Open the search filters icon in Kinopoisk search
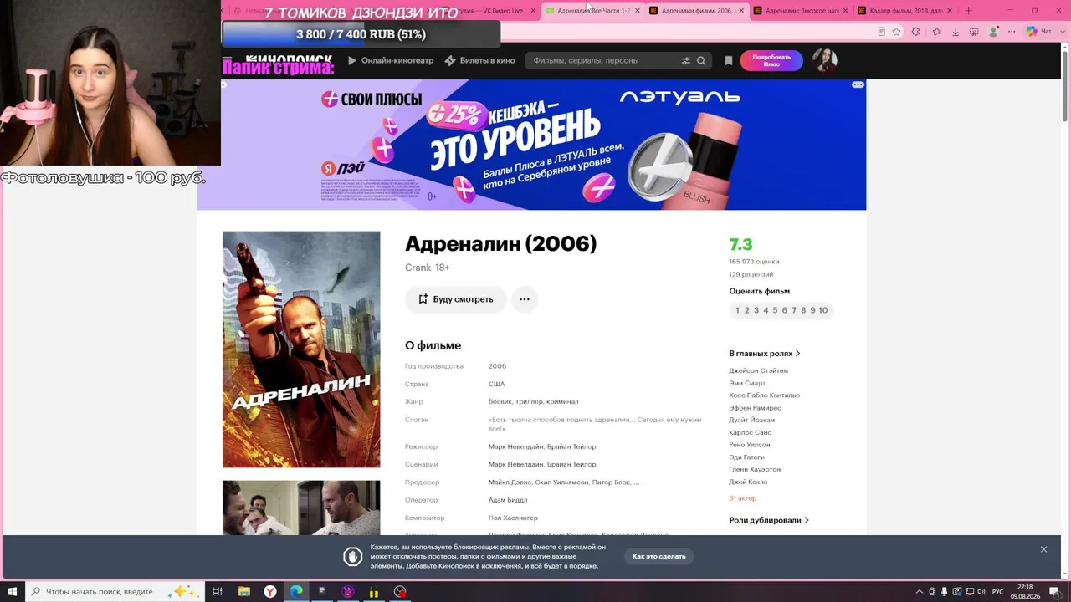This screenshot has height=602, width=1071. tap(686, 60)
